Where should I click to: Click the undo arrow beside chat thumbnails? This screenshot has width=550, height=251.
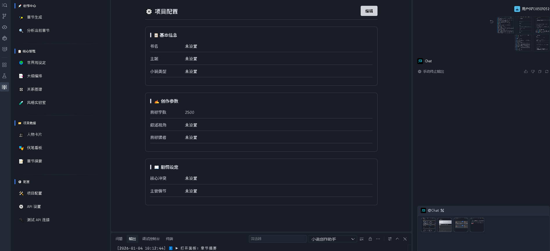coord(492,22)
